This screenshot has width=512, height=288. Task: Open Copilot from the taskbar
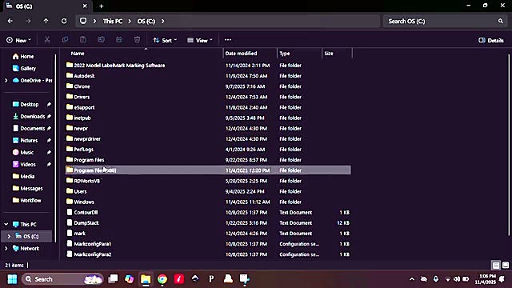tap(130, 279)
